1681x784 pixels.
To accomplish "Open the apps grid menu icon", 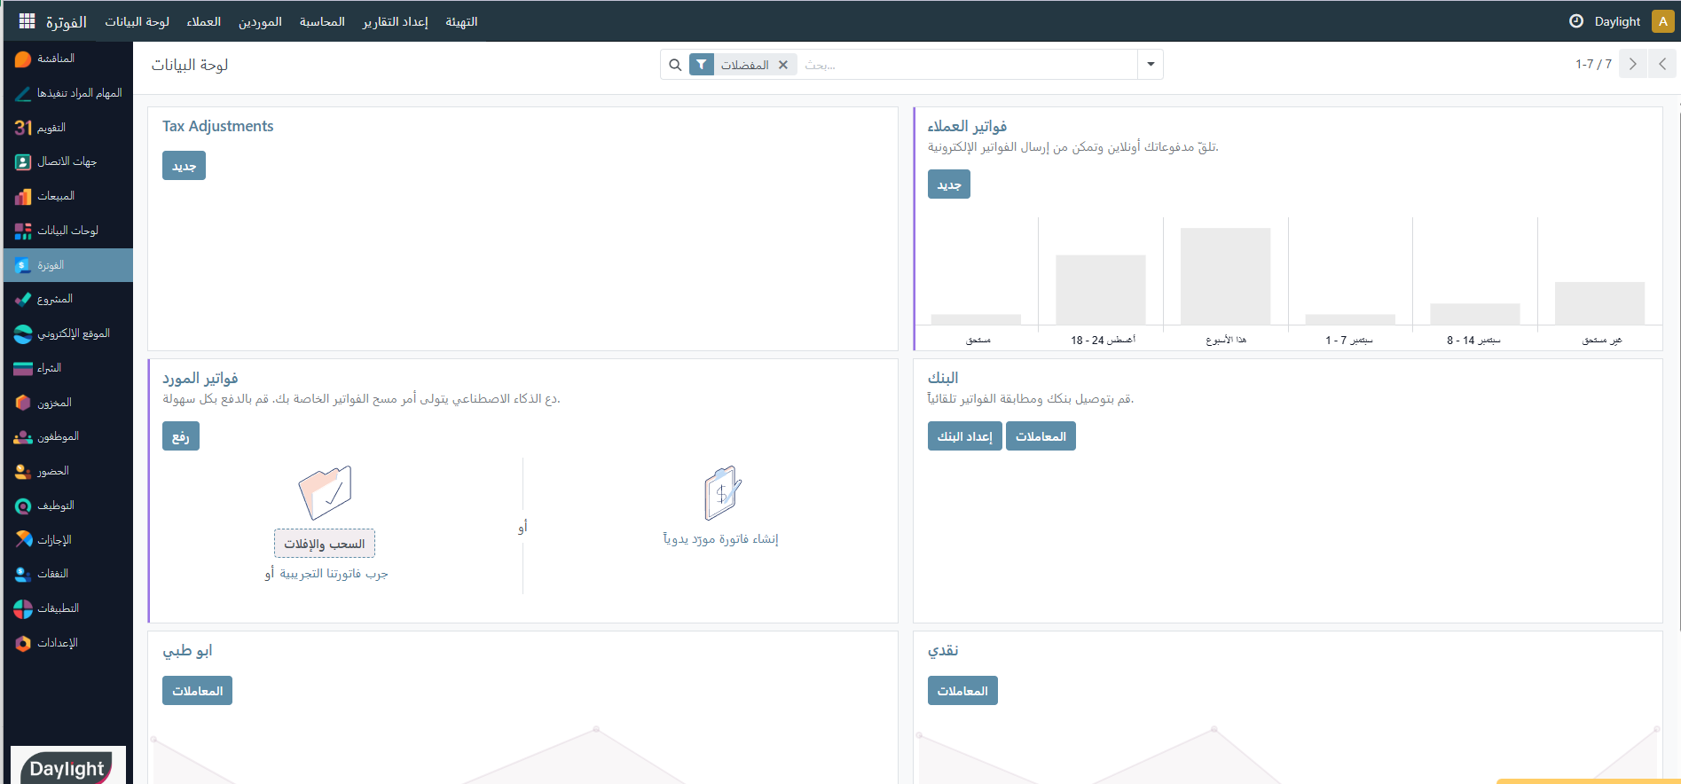I will (x=27, y=21).
